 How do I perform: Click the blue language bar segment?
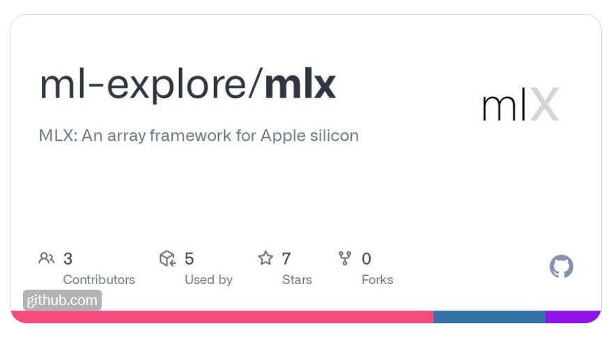tap(489, 317)
